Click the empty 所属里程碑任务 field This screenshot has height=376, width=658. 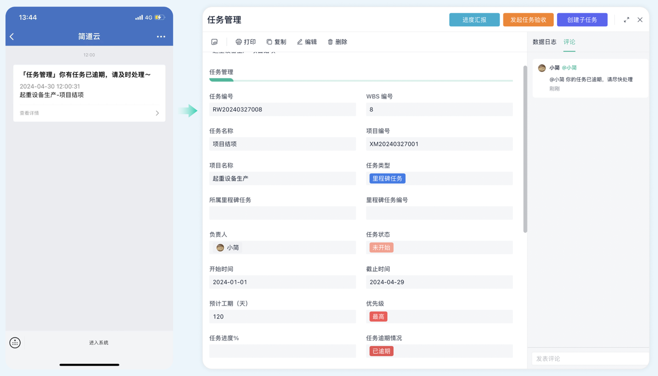coord(282,213)
